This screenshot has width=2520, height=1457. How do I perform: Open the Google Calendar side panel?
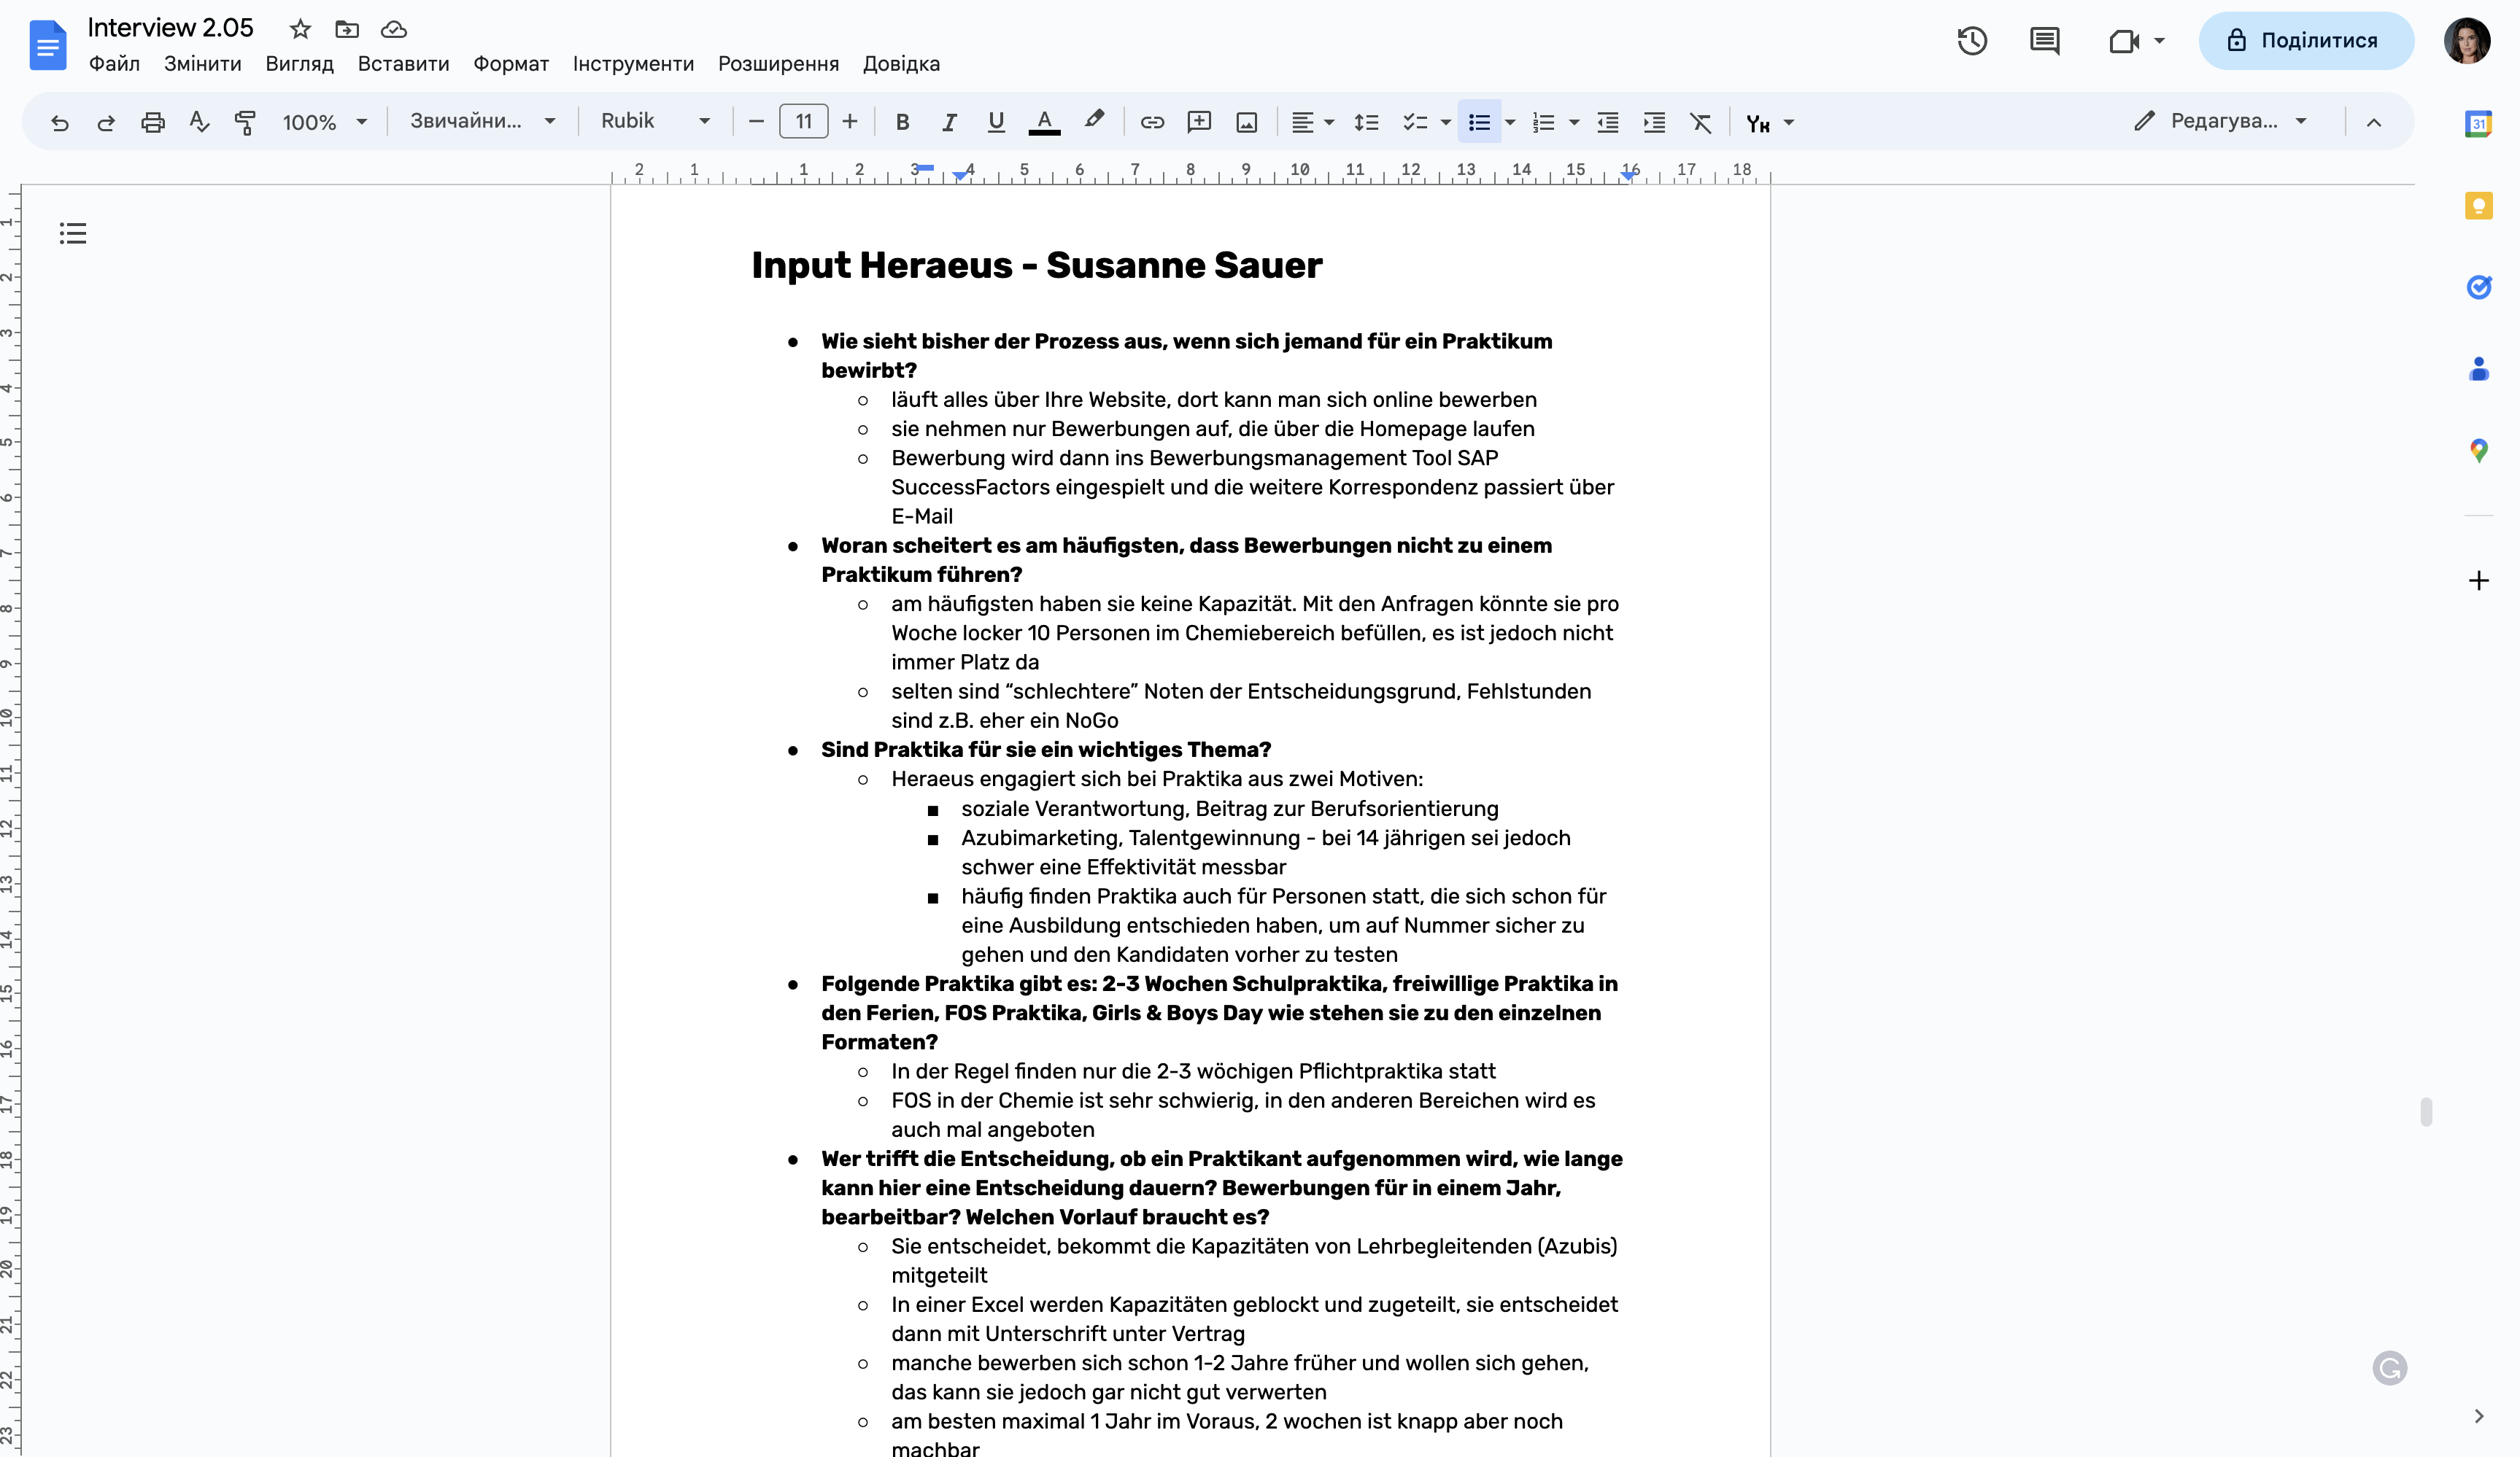coord(2478,124)
